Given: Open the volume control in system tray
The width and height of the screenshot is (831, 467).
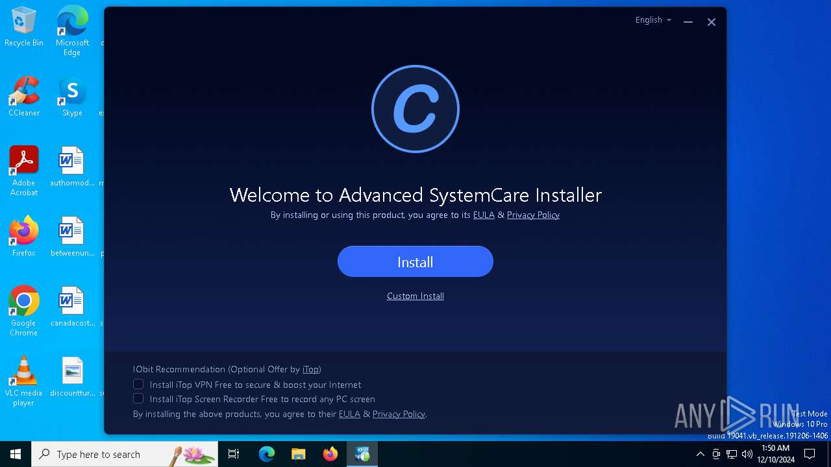Looking at the screenshot, I should [747, 454].
